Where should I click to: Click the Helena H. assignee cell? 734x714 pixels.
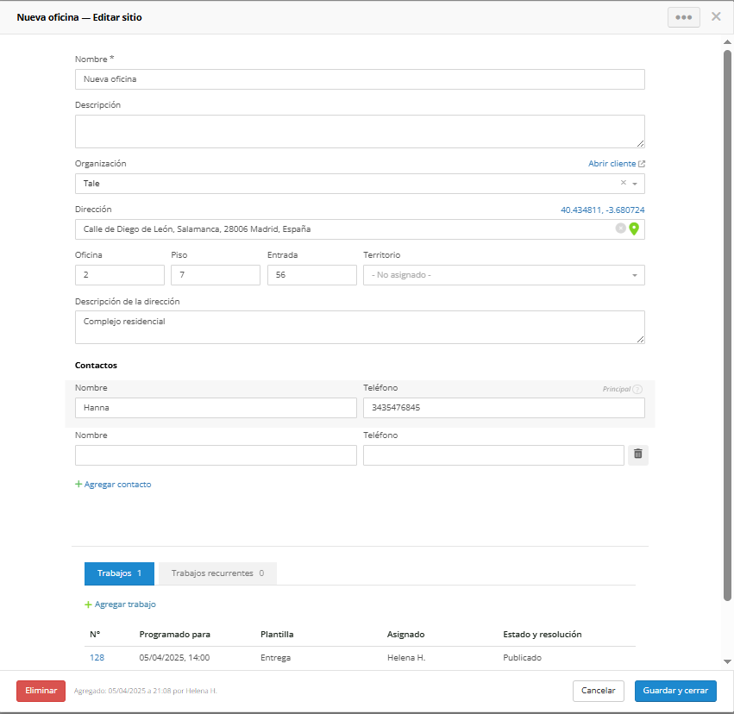[x=406, y=658]
